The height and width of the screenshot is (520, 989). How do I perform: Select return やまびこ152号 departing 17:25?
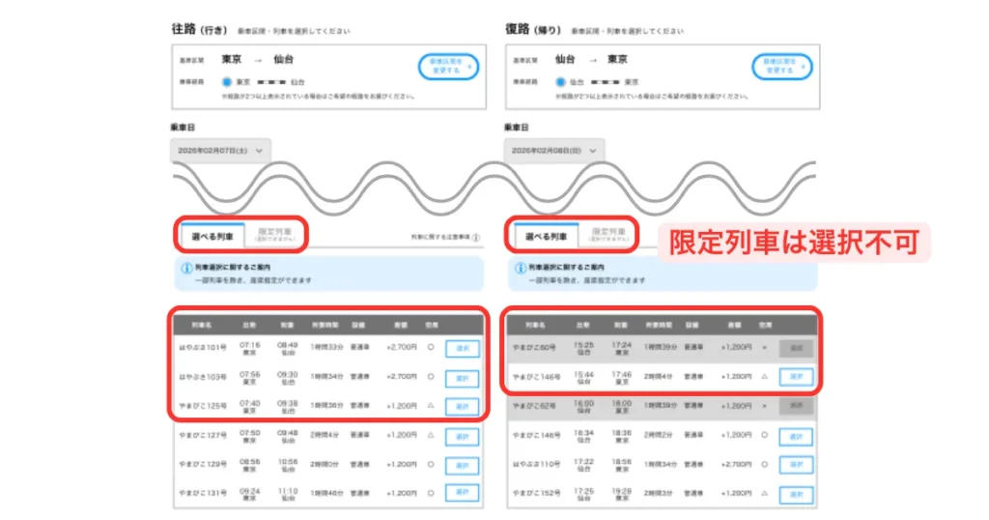(796, 495)
